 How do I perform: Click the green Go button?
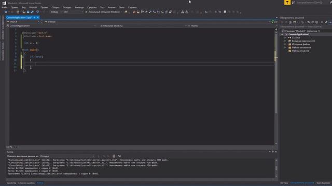(x=274, y=22)
